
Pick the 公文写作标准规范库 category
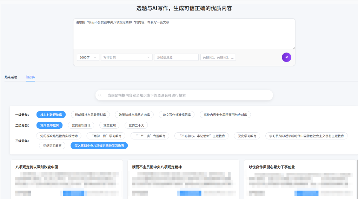[177, 115]
